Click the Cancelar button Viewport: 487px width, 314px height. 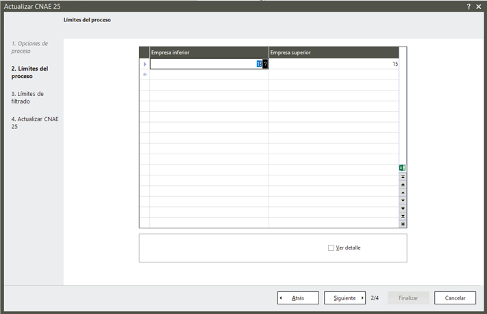click(455, 298)
